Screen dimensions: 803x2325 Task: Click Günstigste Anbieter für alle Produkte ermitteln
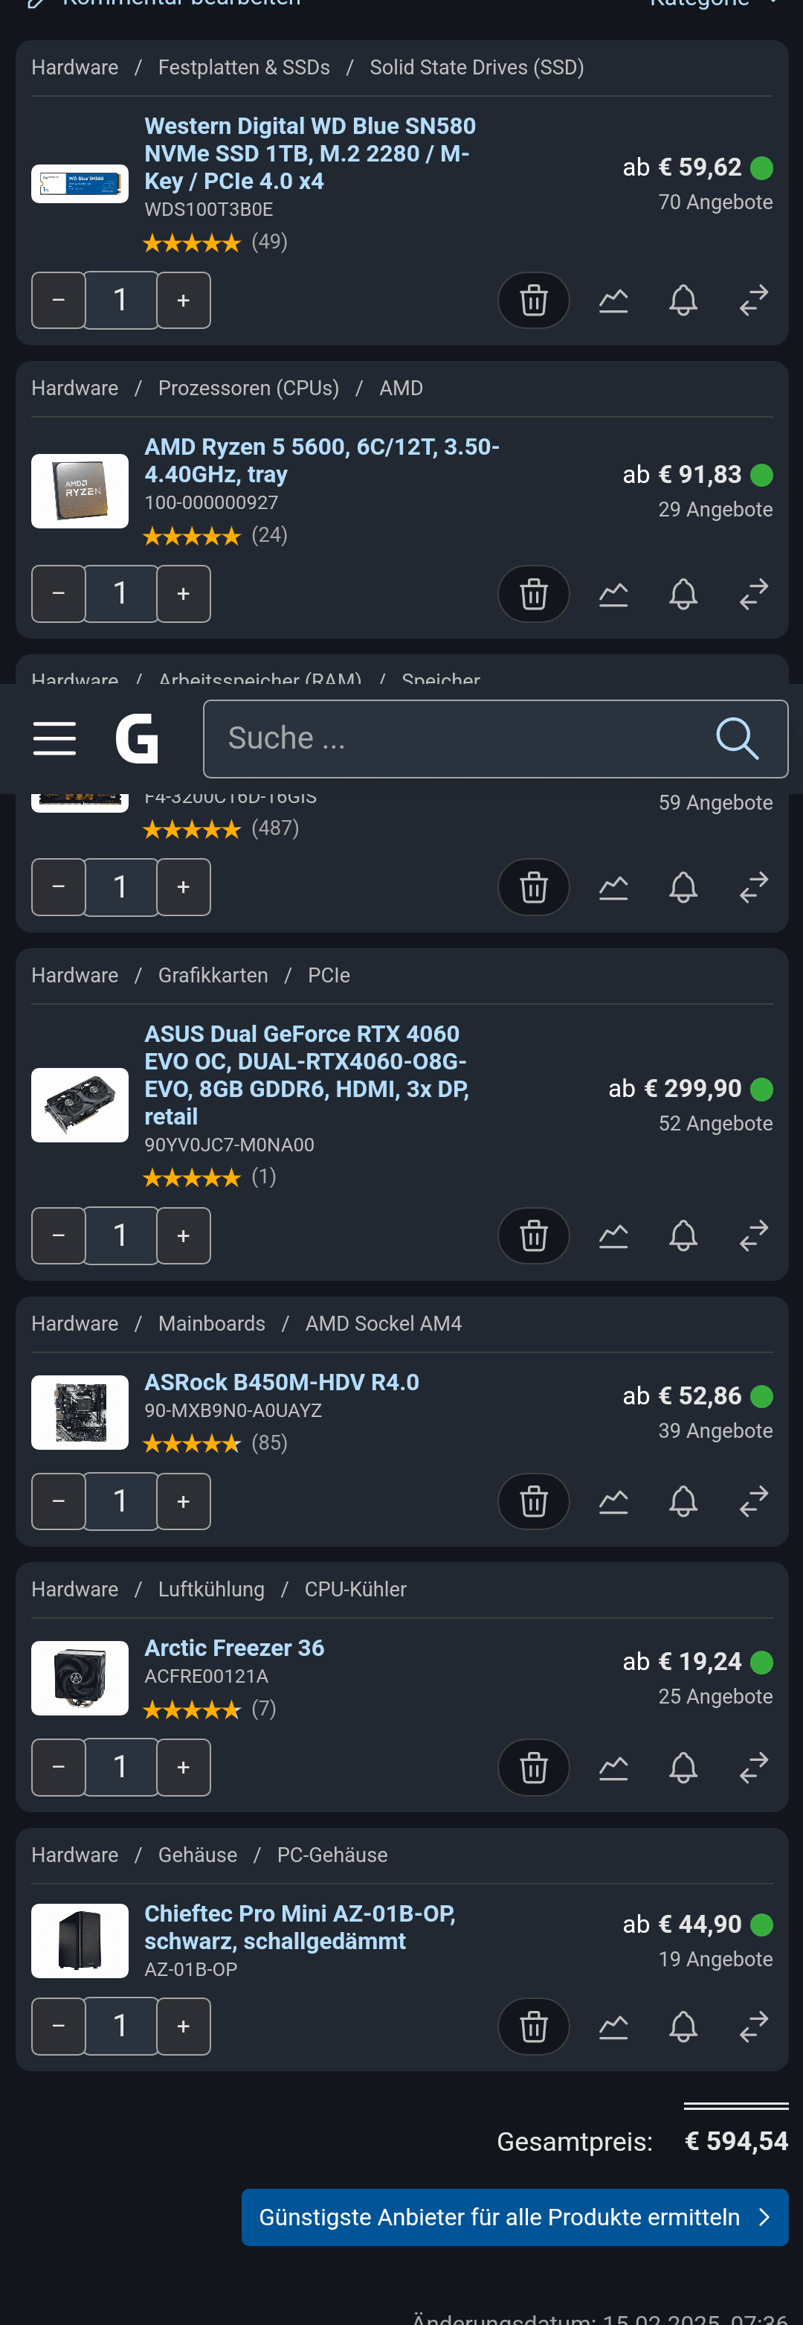tap(514, 2216)
